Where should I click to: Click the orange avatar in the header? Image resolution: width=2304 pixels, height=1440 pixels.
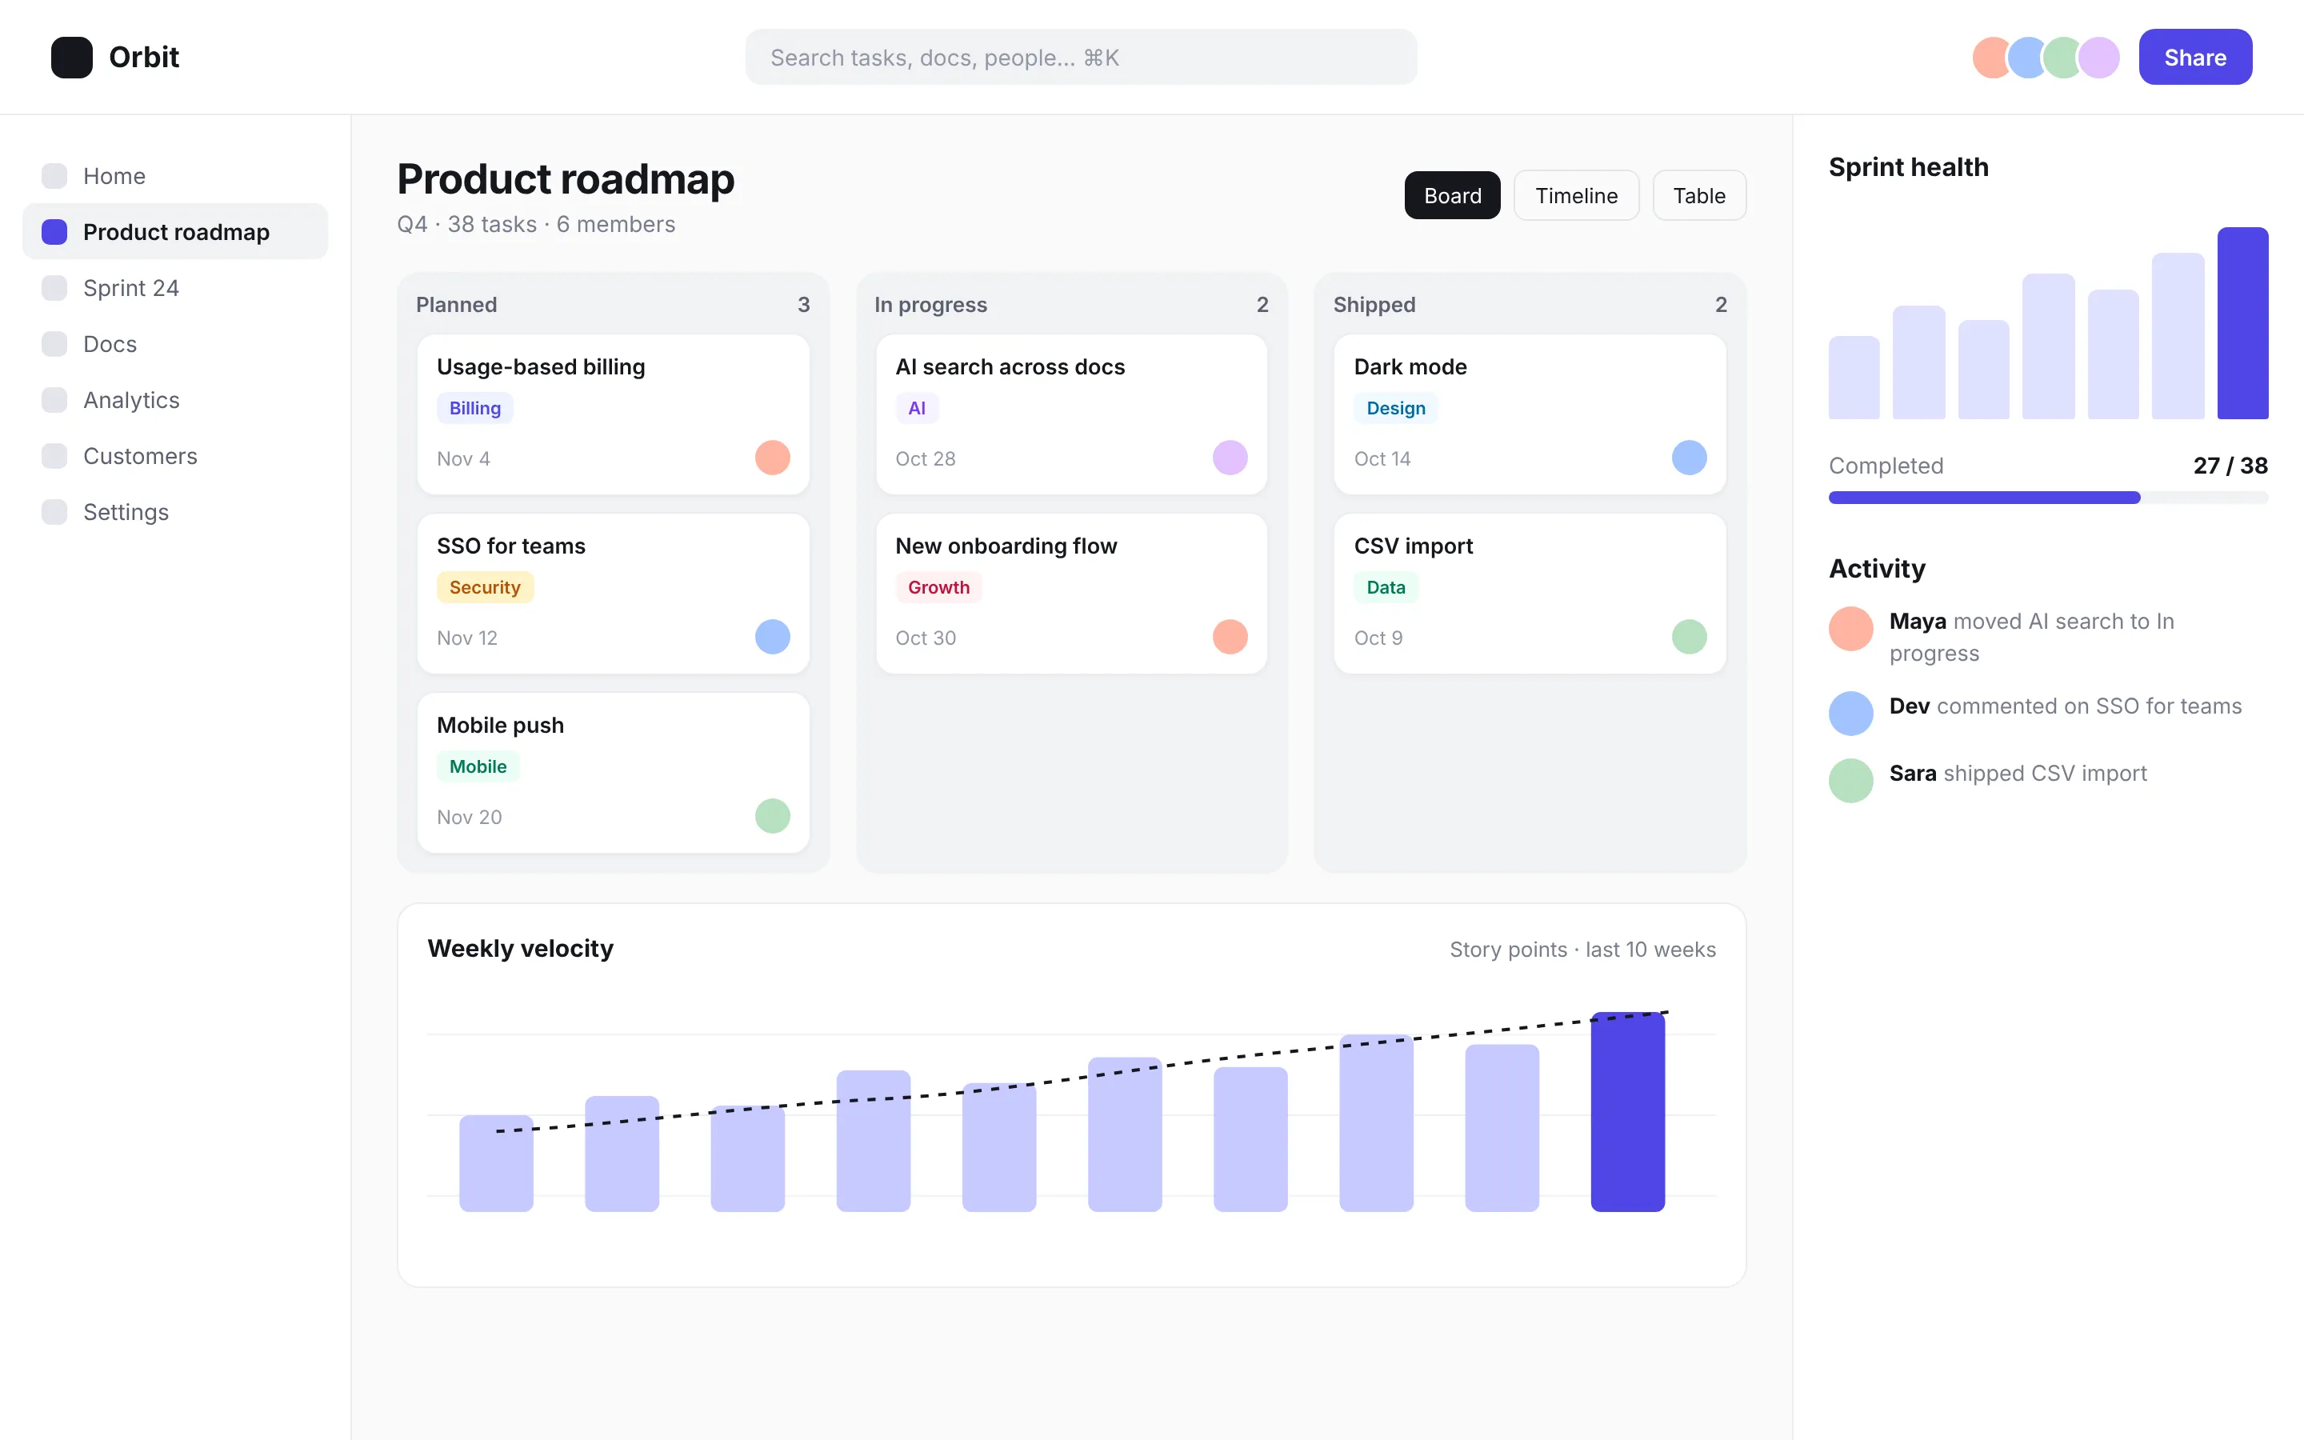[x=1992, y=57]
